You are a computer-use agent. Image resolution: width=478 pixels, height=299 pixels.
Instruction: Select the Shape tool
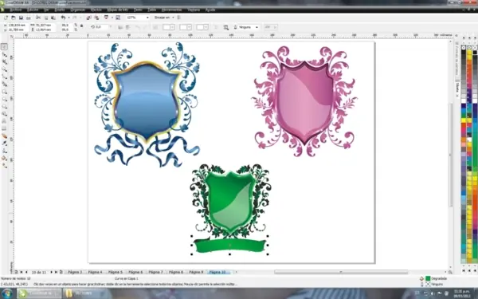tap(4, 54)
